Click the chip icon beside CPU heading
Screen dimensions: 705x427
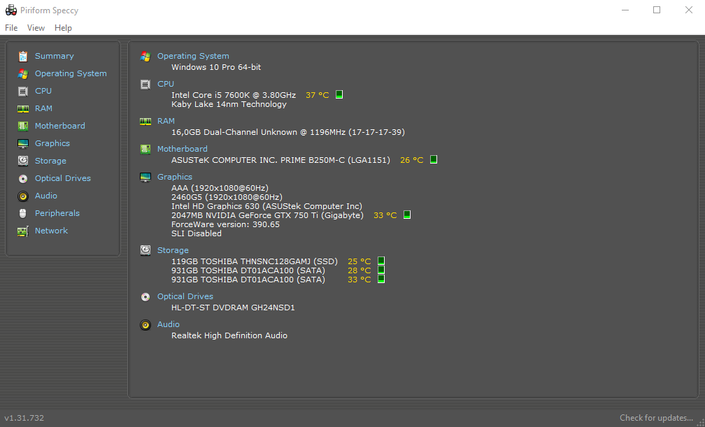(x=145, y=85)
